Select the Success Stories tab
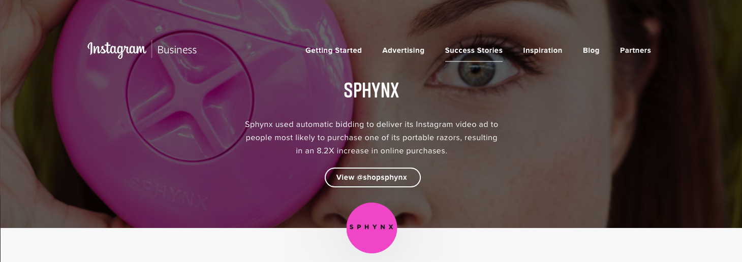 474,50
